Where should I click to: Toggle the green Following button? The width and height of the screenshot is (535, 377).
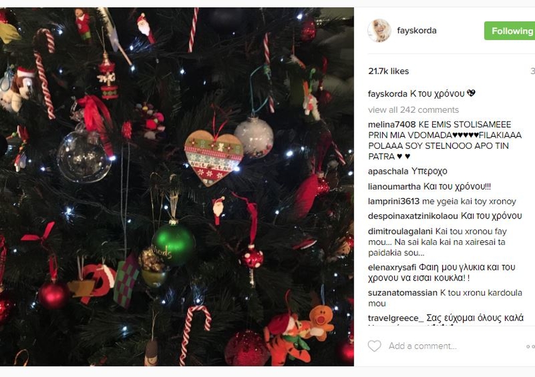[509, 31]
